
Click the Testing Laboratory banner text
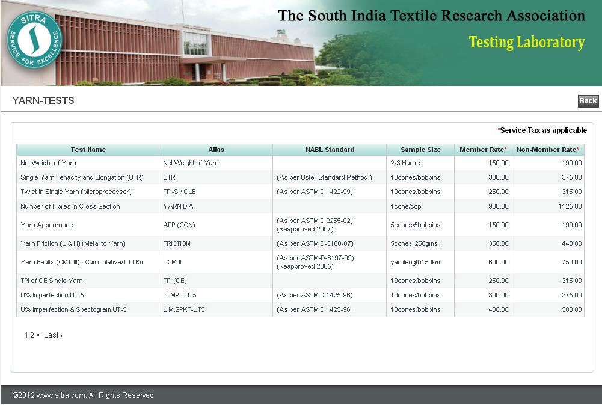click(527, 42)
